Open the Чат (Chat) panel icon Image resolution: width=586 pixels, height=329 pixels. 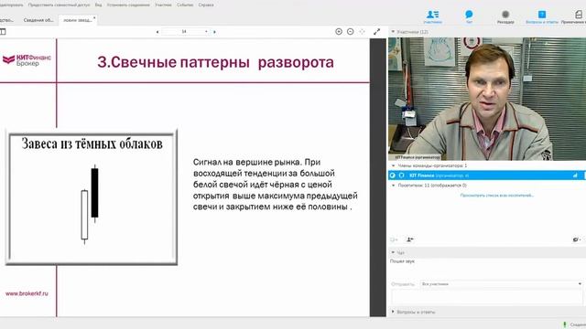469,16
